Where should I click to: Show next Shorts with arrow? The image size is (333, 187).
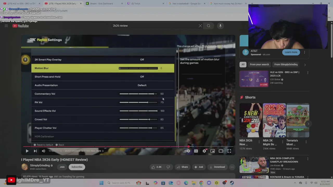(x=308, y=124)
